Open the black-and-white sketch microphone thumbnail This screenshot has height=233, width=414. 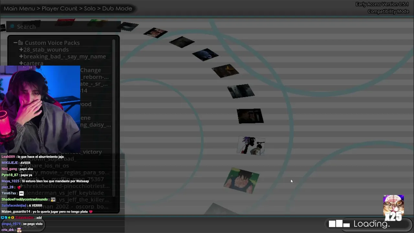click(x=251, y=146)
